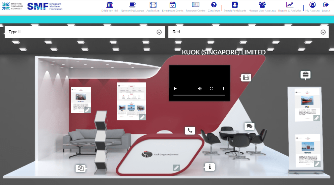Open Manage User Accounts icon
334x185 pixels.
(x=262, y=5)
